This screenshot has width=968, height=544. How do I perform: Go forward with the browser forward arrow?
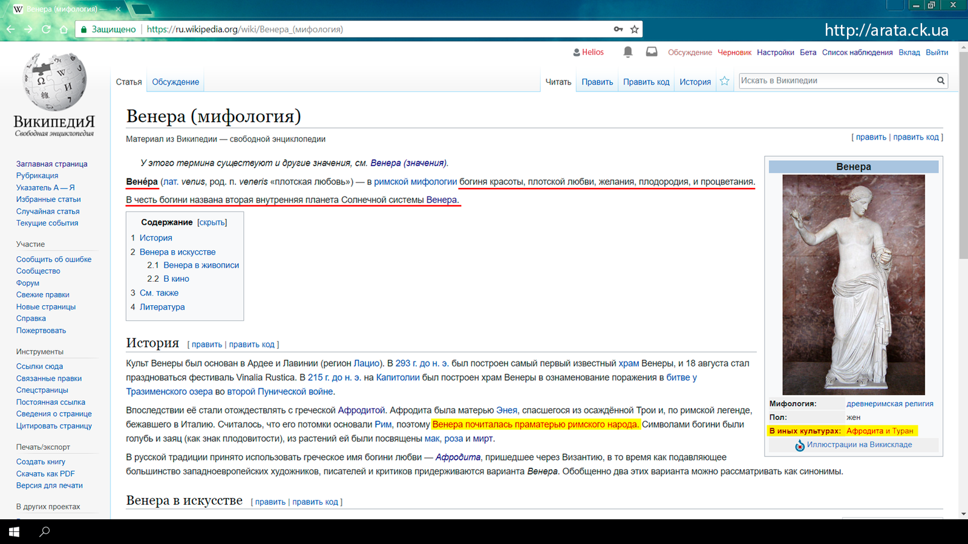click(x=28, y=29)
